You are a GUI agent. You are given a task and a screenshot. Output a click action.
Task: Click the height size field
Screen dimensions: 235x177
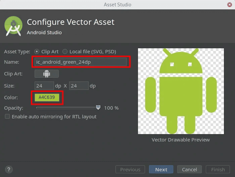click(79, 86)
